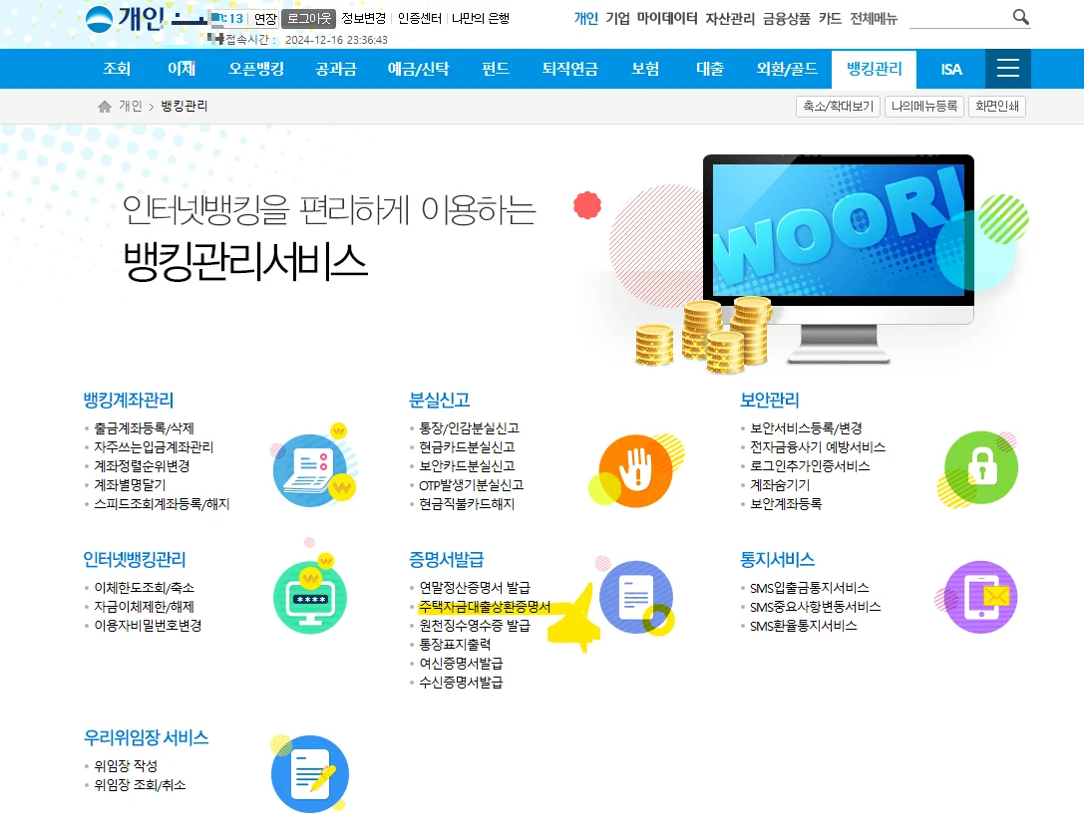Open 주택자금대출상환증명서 link
The height and width of the screenshot is (834, 1084).
[x=485, y=607]
